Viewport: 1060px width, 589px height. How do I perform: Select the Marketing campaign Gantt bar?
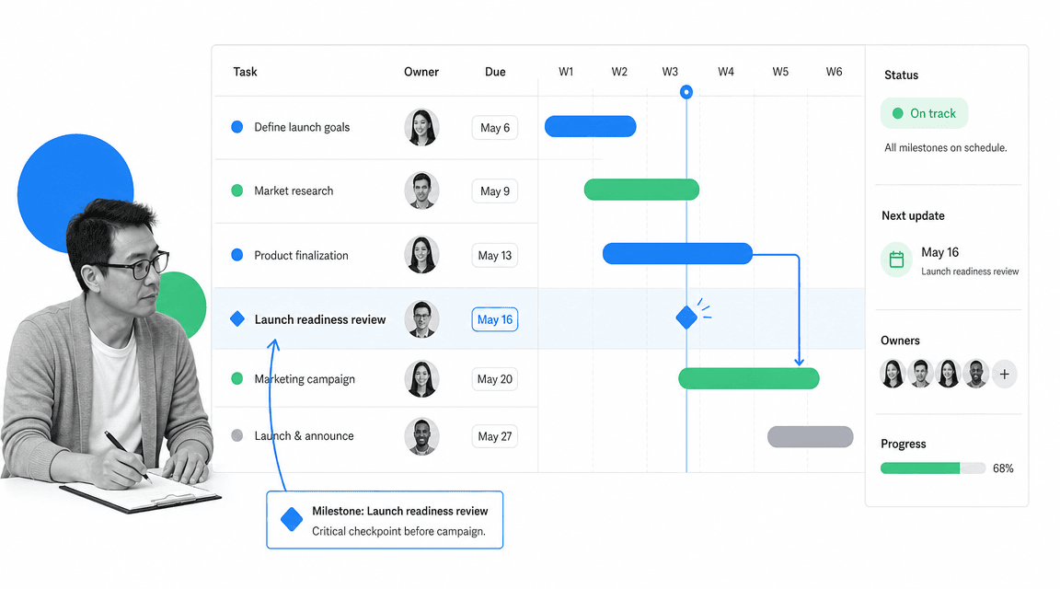749,378
